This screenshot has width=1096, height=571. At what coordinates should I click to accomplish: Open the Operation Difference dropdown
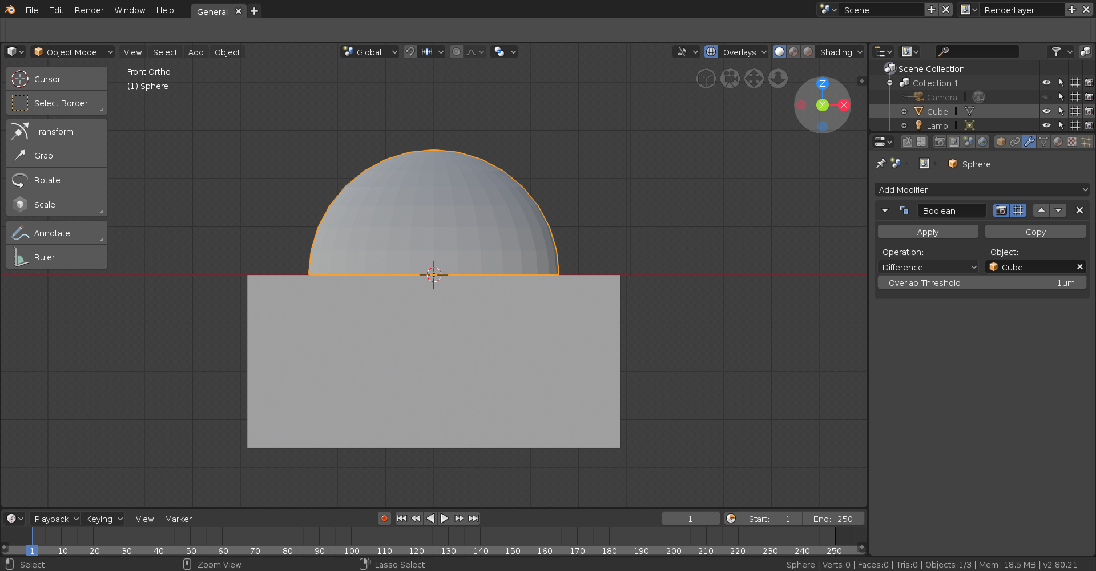928,267
